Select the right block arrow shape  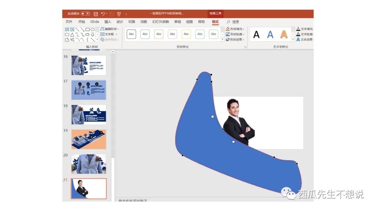pyautogui.click(x=87, y=34)
